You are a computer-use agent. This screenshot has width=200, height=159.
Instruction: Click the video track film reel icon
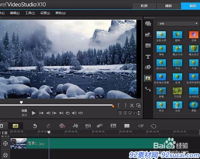pyautogui.click(x=5, y=143)
